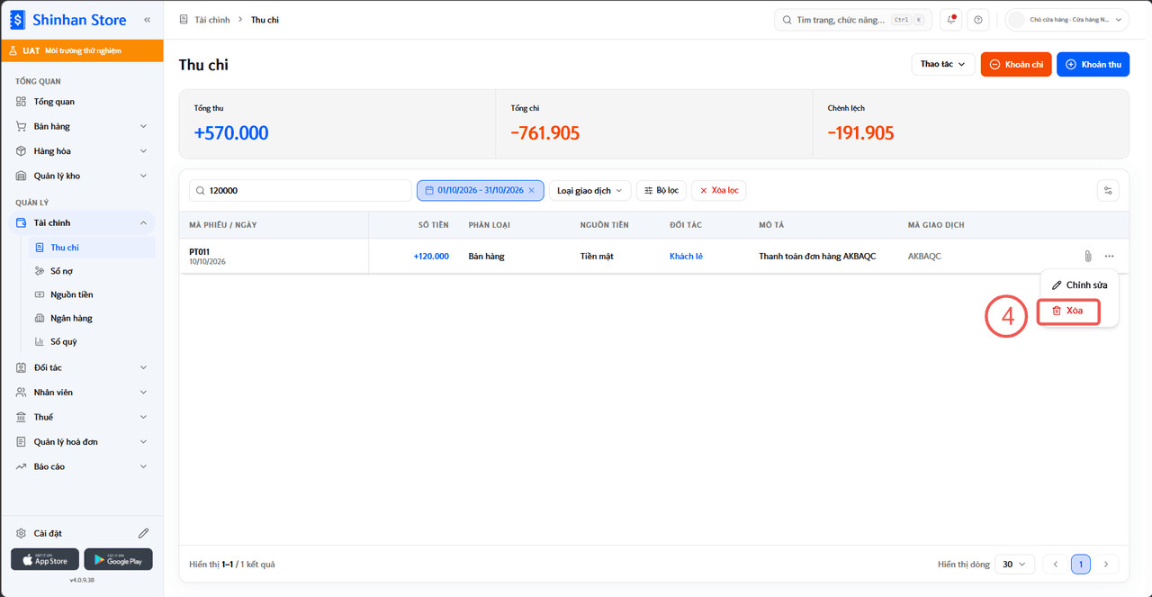Open the Khách lẻ partner link

(686, 257)
